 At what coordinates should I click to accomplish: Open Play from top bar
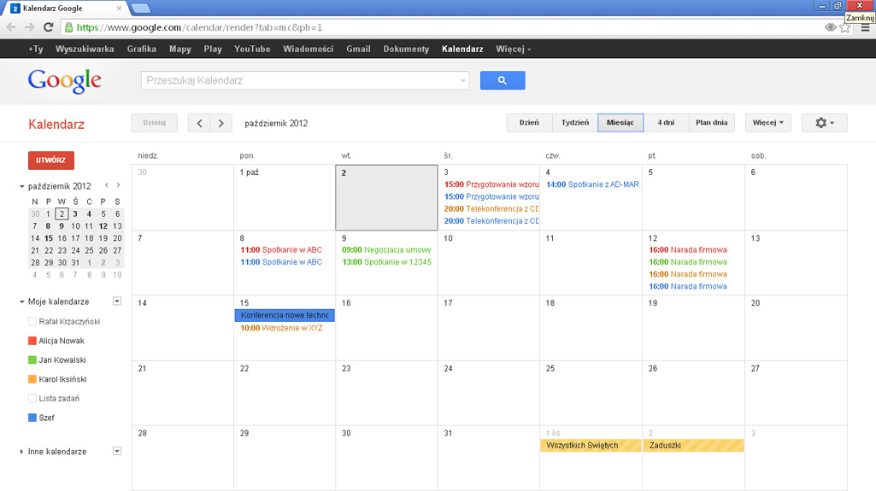213,50
